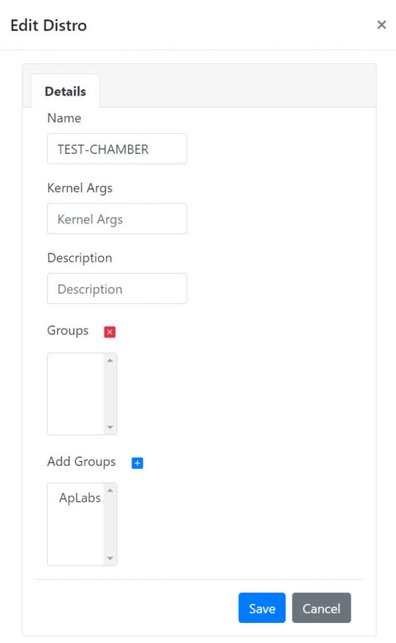Click the Description field label

click(80, 258)
